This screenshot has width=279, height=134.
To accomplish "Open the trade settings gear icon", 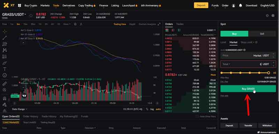I will [x=273, y=16].
